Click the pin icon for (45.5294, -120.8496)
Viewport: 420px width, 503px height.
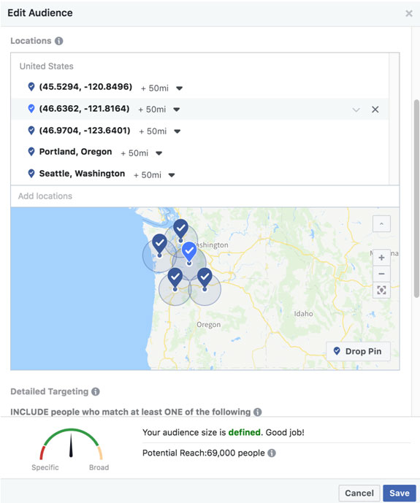31,87
